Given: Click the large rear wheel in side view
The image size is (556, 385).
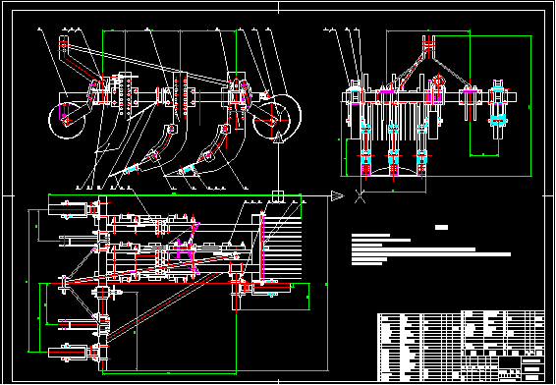Looking at the screenshot, I should click(277, 116).
